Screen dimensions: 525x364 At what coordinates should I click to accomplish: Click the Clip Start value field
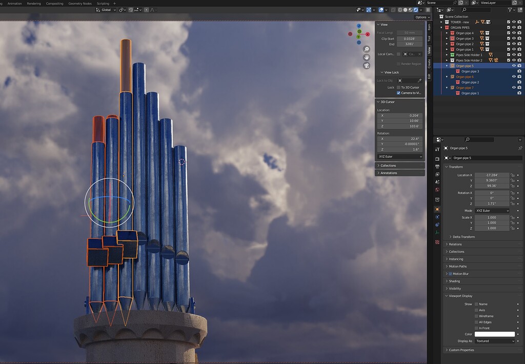point(410,39)
